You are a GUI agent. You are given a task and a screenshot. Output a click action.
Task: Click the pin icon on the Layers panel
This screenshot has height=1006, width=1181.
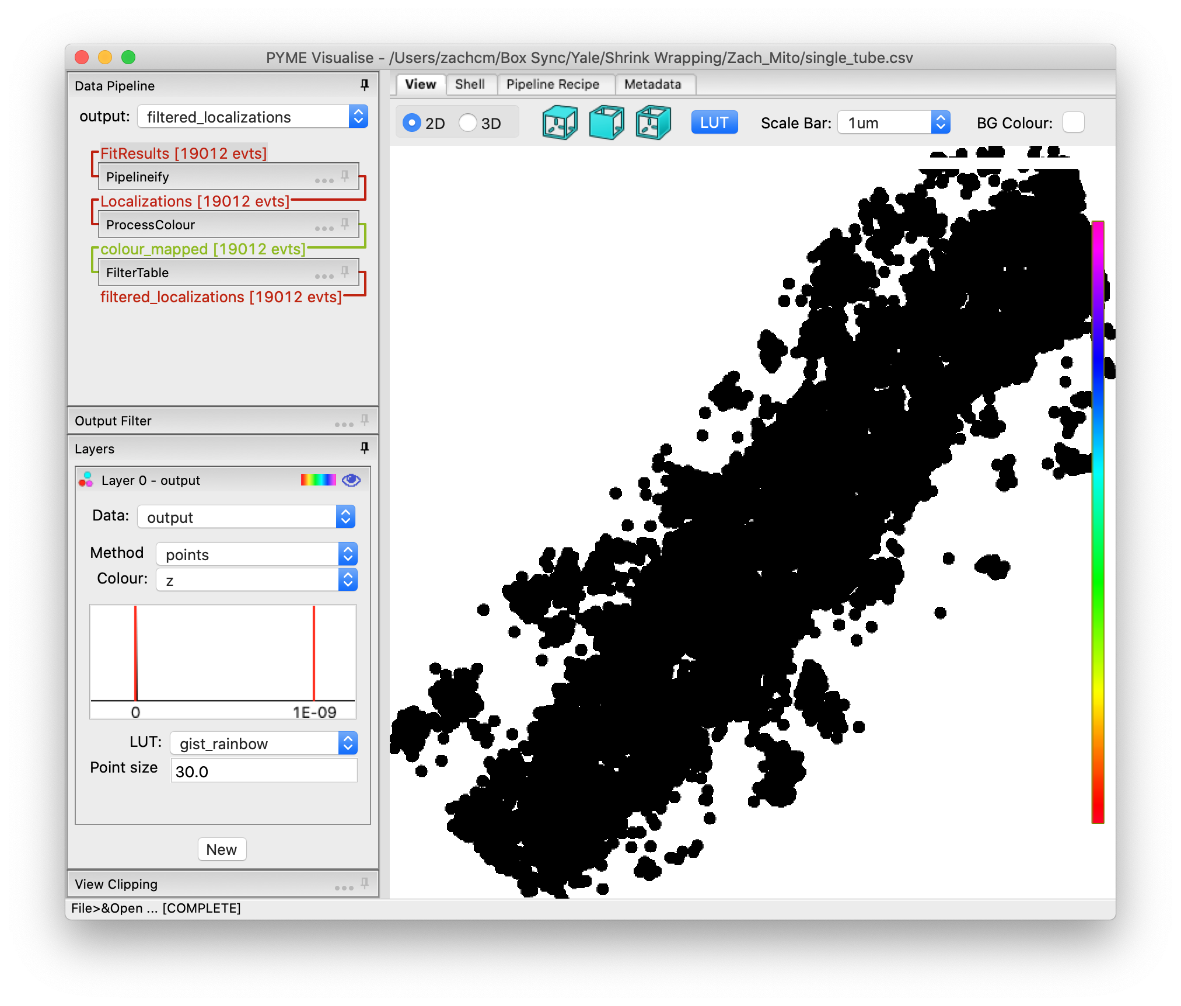[364, 448]
